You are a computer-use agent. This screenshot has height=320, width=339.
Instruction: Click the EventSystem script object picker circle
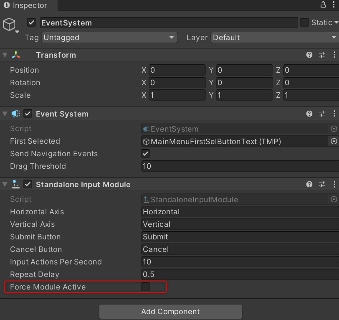(334, 129)
